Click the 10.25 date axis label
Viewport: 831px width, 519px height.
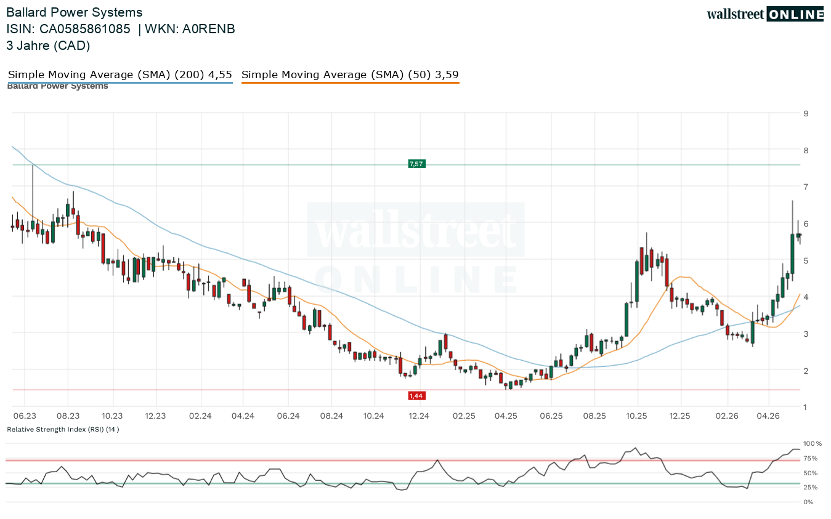(x=638, y=416)
